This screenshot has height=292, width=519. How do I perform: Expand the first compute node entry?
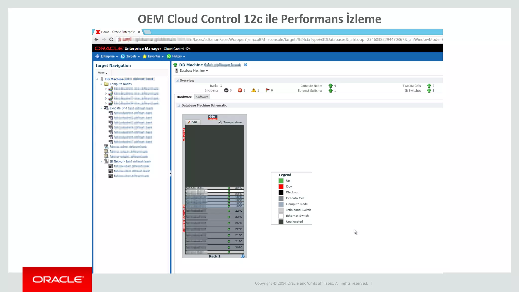coord(106,89)
